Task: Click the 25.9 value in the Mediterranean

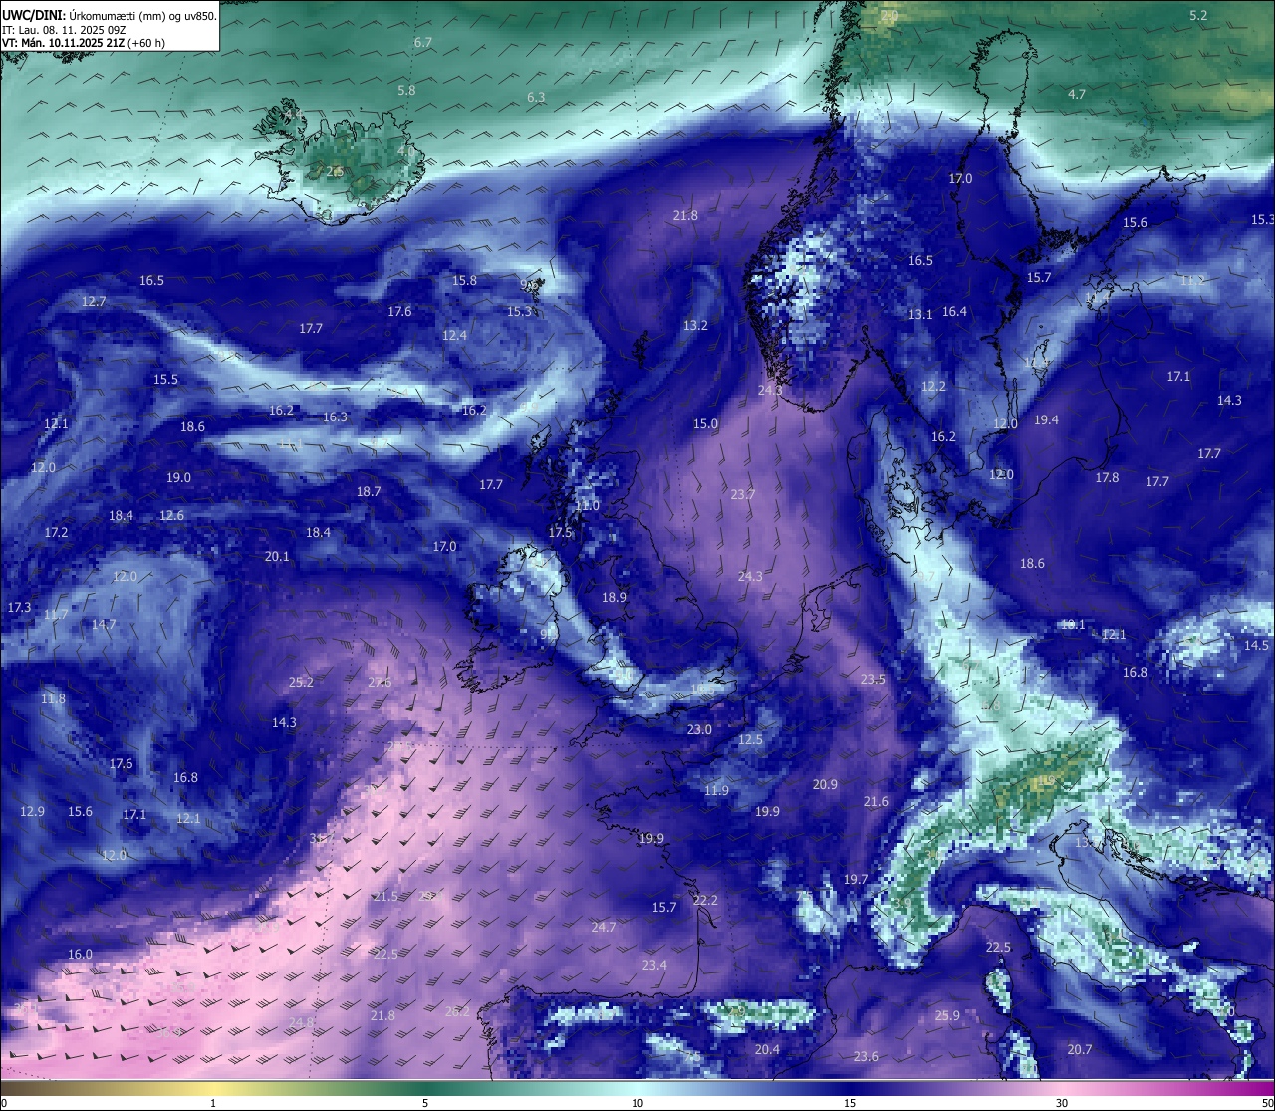Action: tap(947, 1016)
